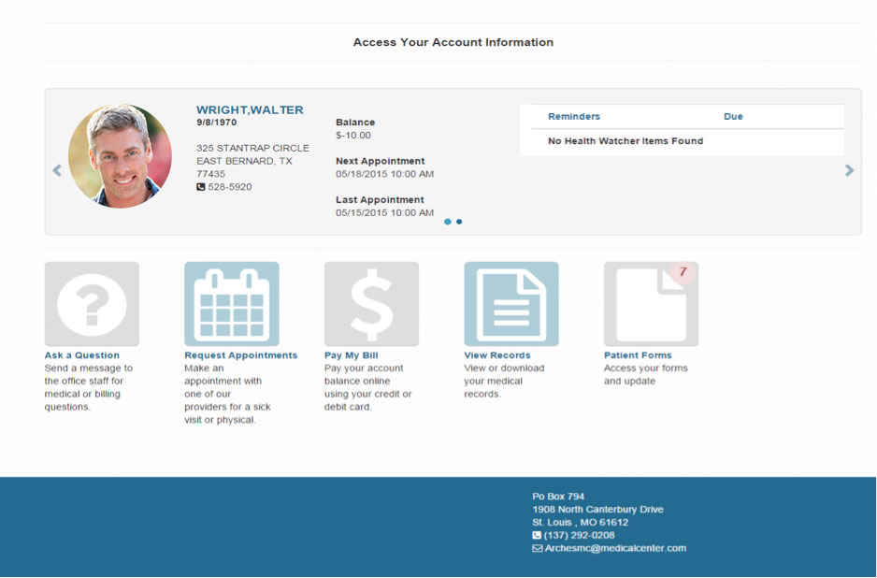Screen dimensions: 877x578
Task: Open the Request Appointments calendar icon
Action: [232, 304]
